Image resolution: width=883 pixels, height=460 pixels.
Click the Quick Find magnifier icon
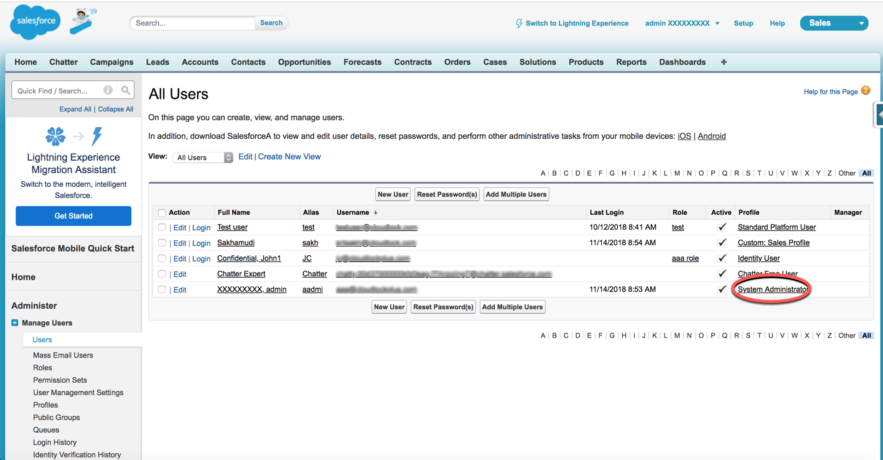[126, 90]
